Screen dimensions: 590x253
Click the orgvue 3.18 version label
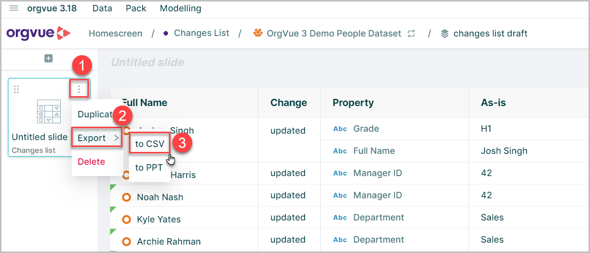[x=52, y=8]
